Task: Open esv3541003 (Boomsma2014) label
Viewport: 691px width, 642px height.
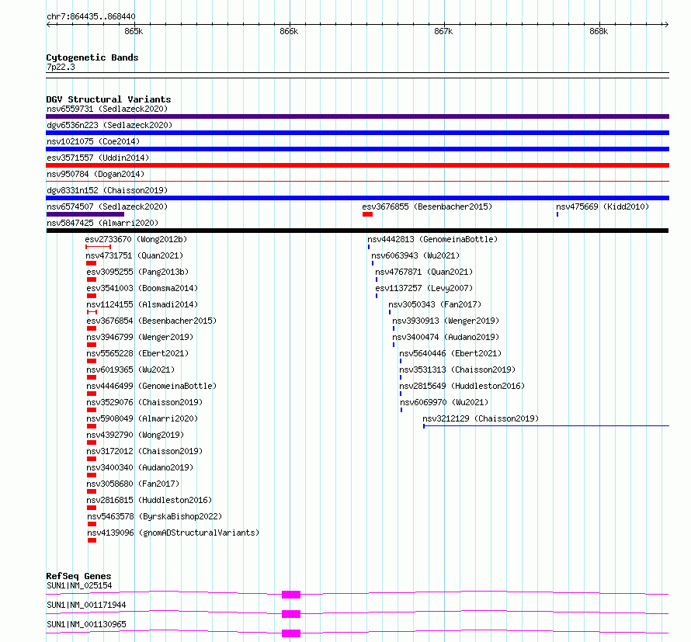Action: point(142,288)
